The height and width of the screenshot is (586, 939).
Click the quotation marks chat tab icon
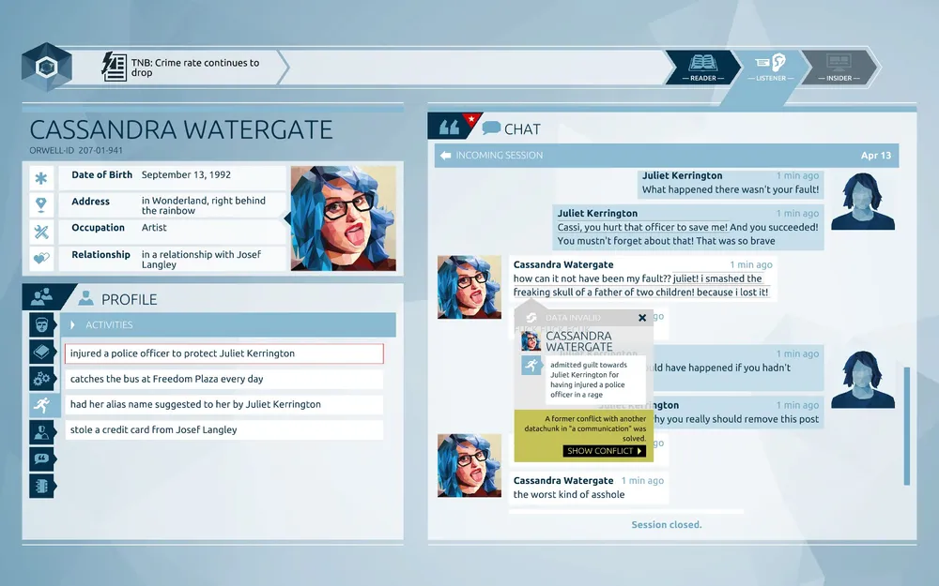[x=449, y=127]
